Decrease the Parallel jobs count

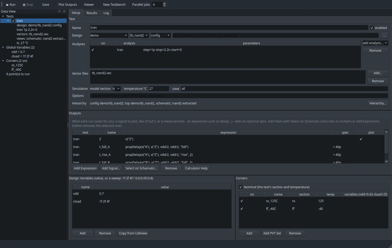164,6
